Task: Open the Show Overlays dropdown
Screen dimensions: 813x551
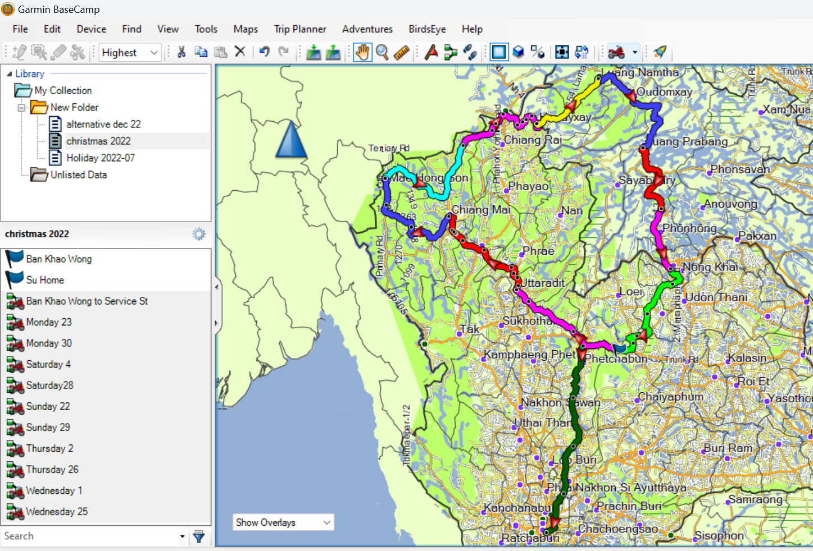Action: click(284, 522)
